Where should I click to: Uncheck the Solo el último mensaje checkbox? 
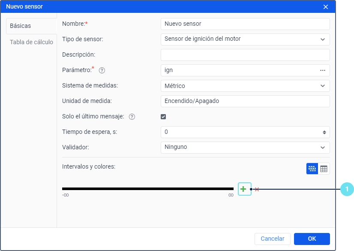point(163,117)
